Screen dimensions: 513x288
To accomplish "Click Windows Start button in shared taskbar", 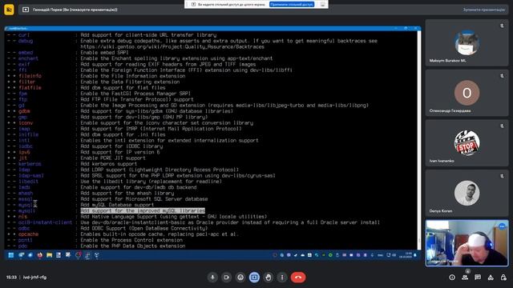I will 10,255.
